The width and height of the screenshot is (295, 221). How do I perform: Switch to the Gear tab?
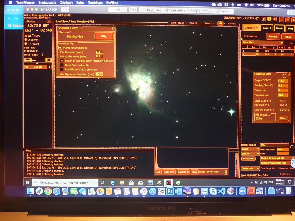[x=267, y=28]
